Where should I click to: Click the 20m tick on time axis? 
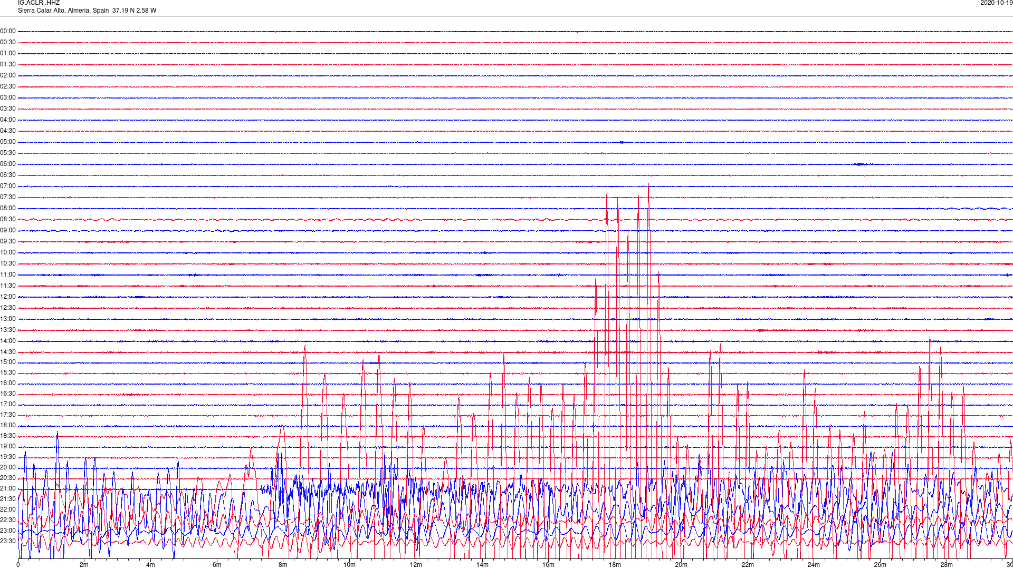point(681,565)
